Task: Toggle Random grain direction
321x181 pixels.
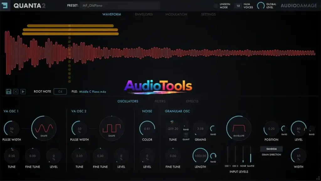Action: pos(271,149)
